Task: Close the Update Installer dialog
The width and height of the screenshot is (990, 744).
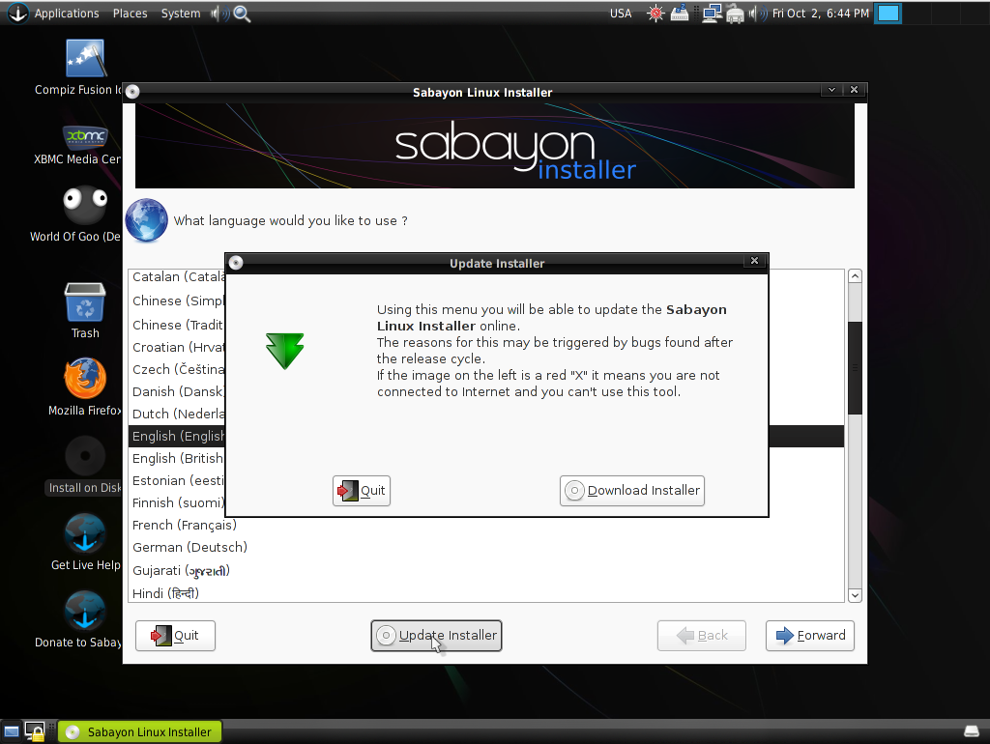Action: pos(754,261)
